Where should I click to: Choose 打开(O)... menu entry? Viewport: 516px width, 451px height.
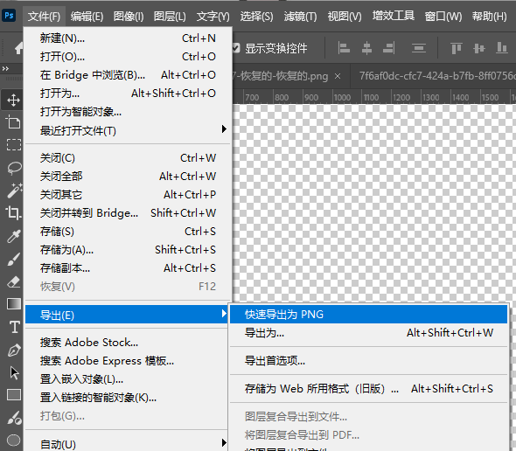click(128, 57)
